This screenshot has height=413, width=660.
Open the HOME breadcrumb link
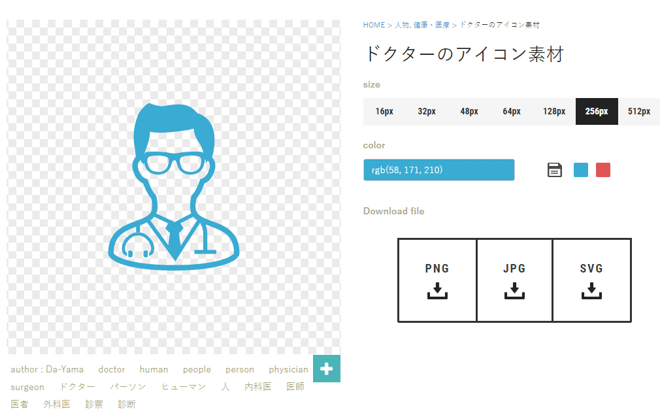pos(374,24)
